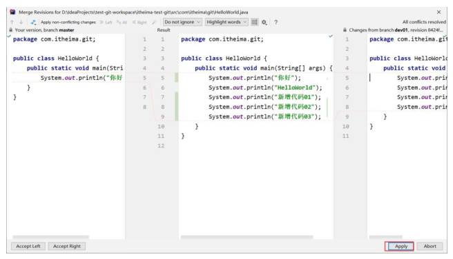Click the magic wand resolve icon
Screen dimensions: 453x259
coord(154,22)
